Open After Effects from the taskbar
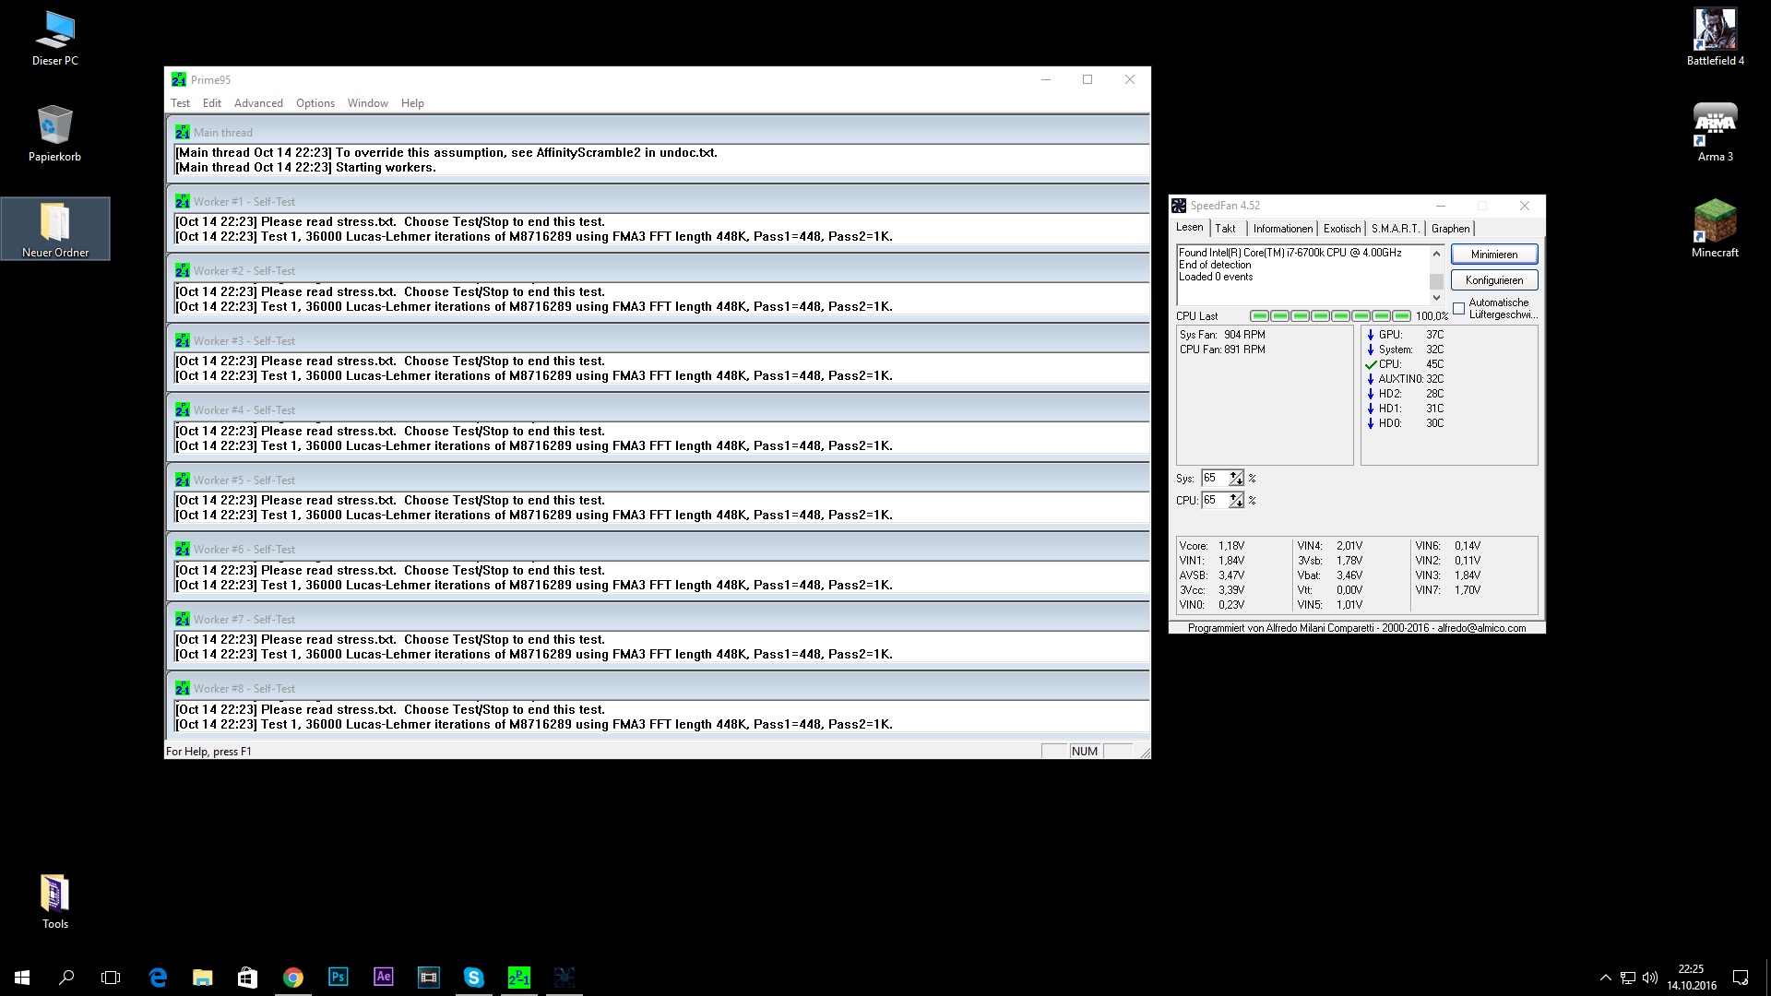This screenshot has width=1771, height=996. coord(383,977)
